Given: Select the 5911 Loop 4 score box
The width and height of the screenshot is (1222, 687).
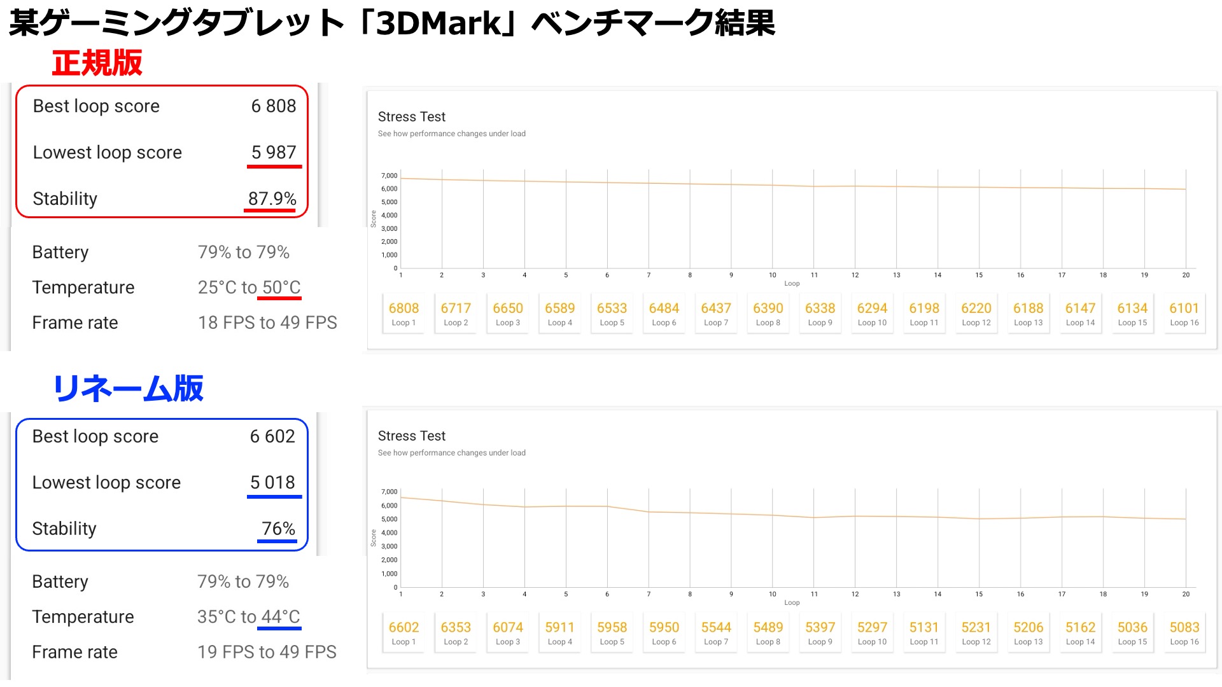Looking at the screenshot, I should click(559, 633).
